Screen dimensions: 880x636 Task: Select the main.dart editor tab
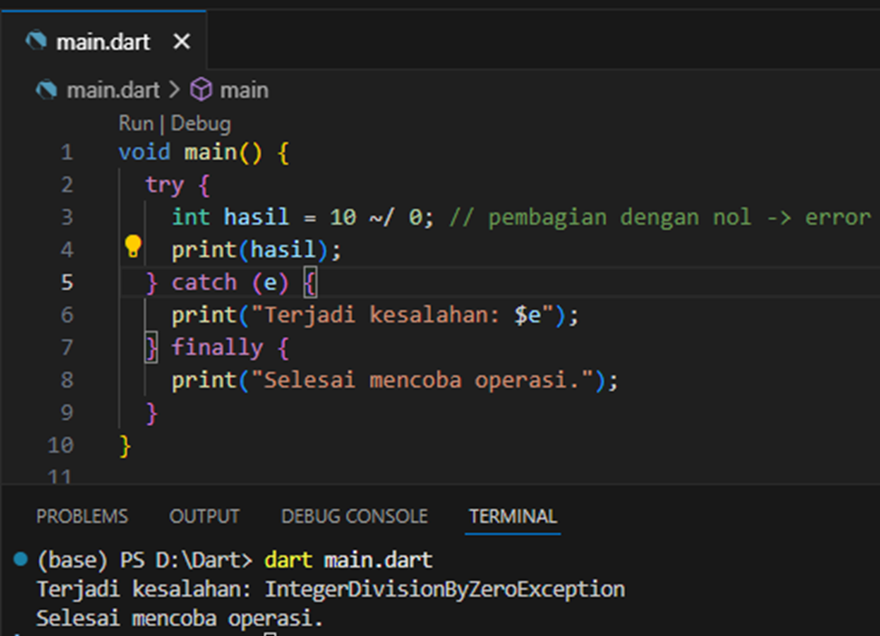[x=102, y=42]
